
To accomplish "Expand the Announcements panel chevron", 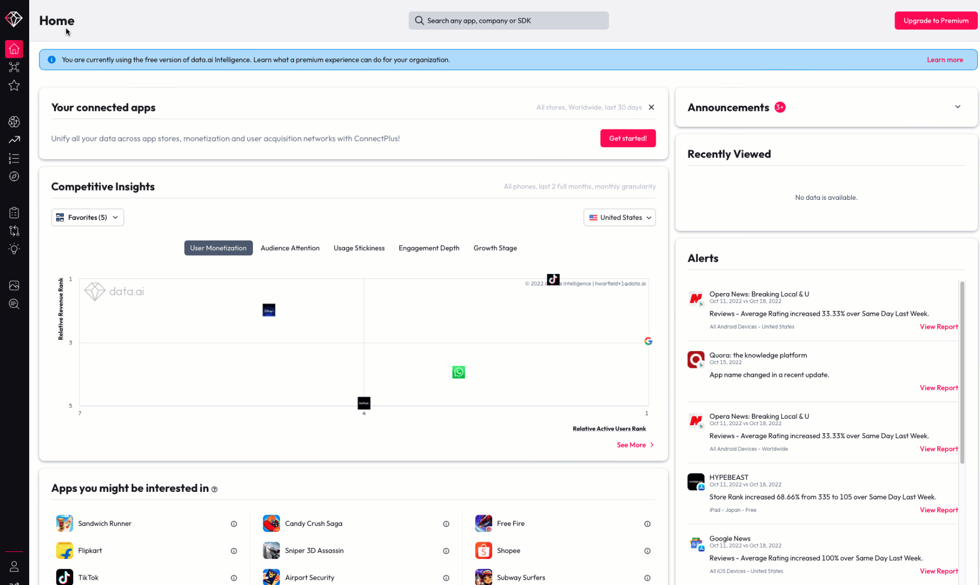I will 957,107.
